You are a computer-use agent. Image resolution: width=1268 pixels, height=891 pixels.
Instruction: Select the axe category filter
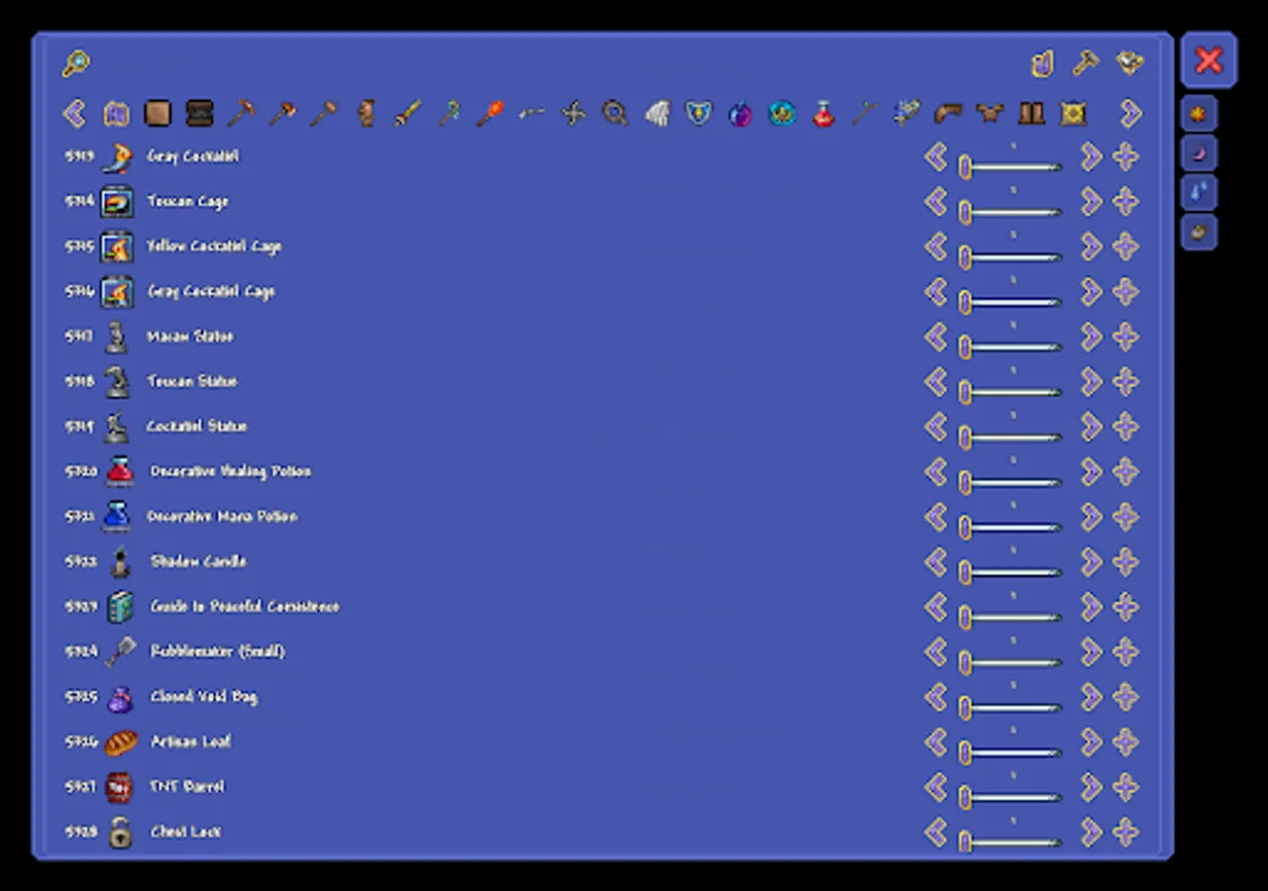(x=282, y=113)
